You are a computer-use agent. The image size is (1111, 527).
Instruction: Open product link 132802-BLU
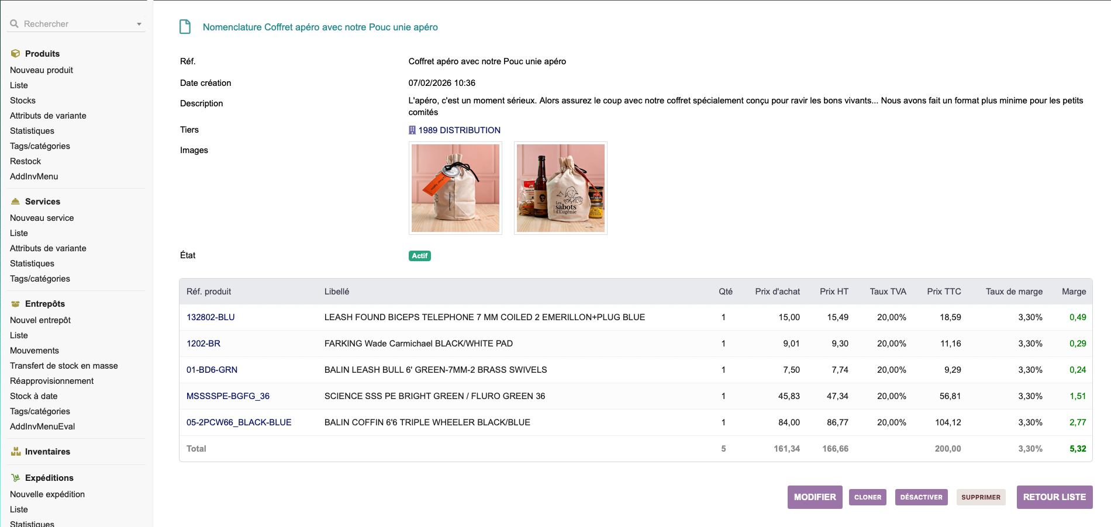[x=211, y=317]
